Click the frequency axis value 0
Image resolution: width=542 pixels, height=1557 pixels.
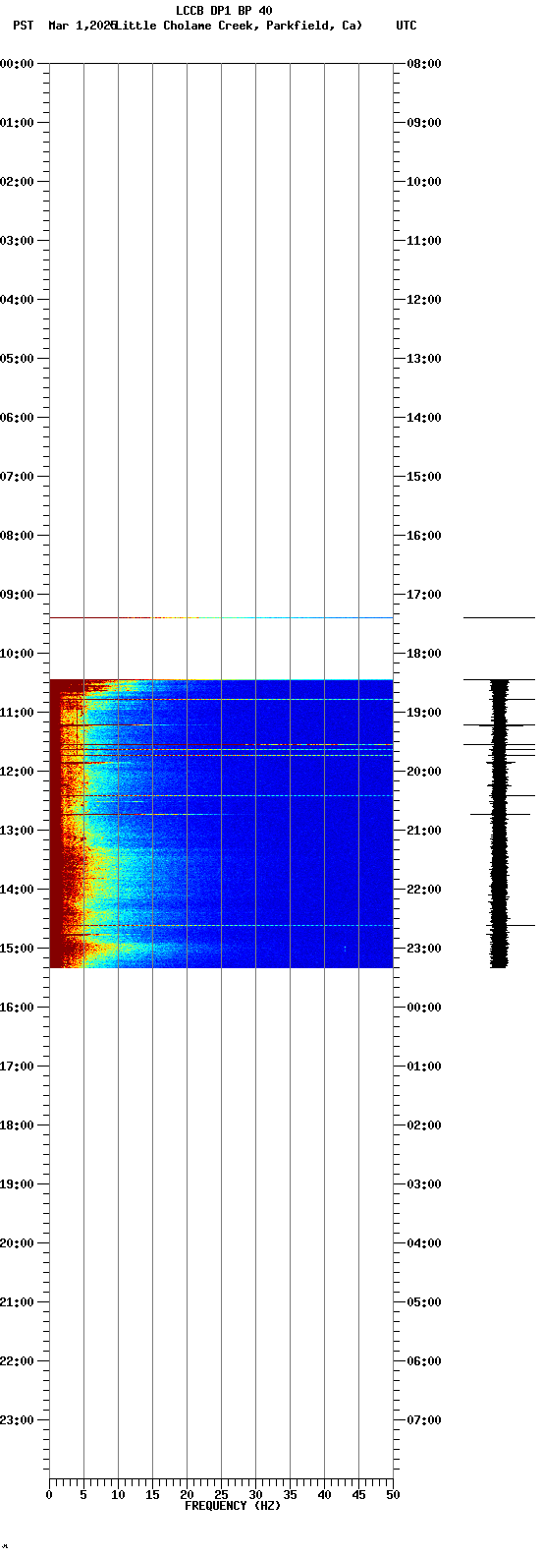coord(49,1495)
